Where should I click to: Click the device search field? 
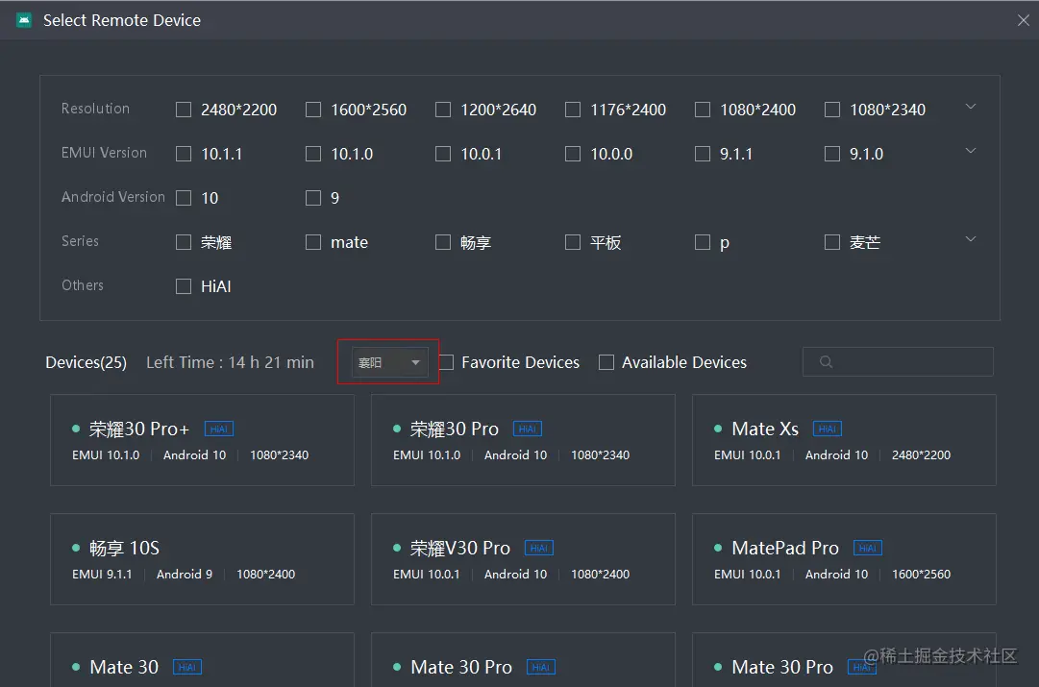click(898, 361)
